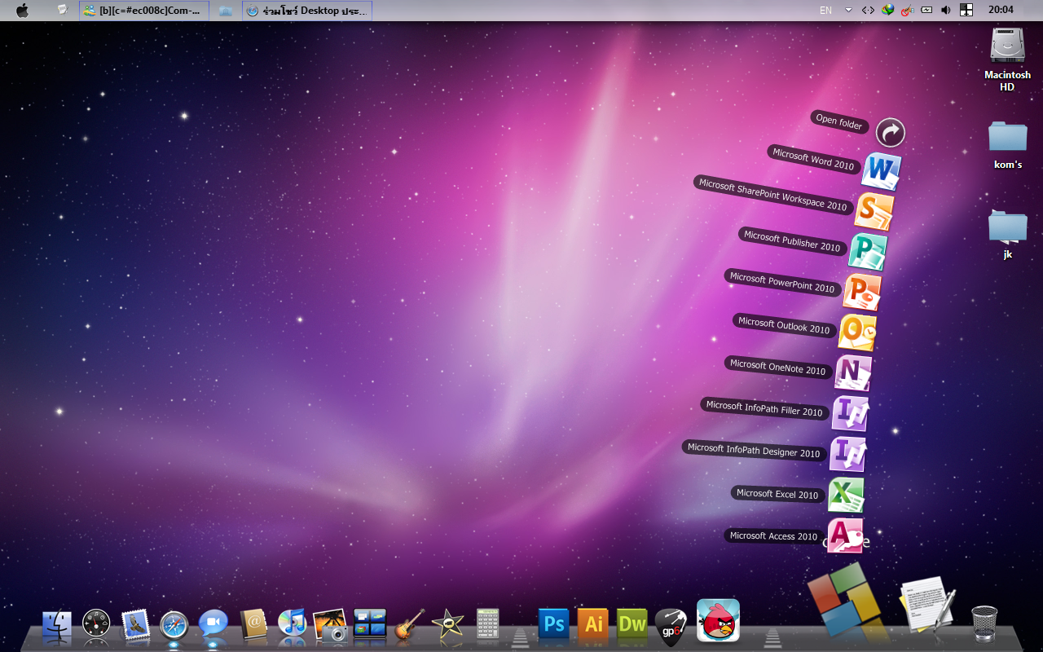Launch Microsoft Outlook 2010
Screen dimensions: 1043x652
coord(857,333)
